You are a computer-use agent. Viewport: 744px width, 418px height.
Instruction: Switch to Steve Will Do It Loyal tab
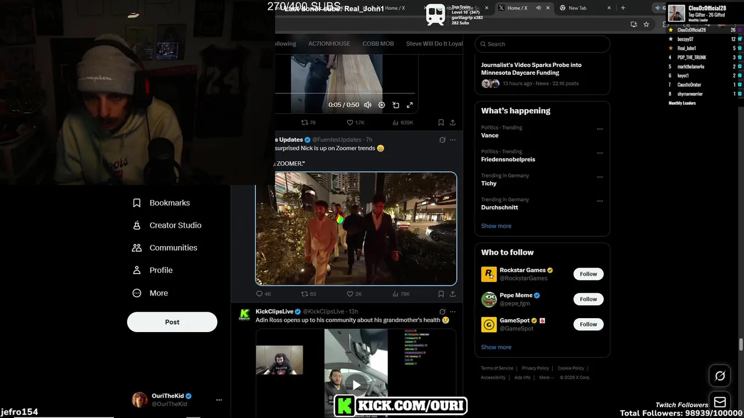point(434,44)
